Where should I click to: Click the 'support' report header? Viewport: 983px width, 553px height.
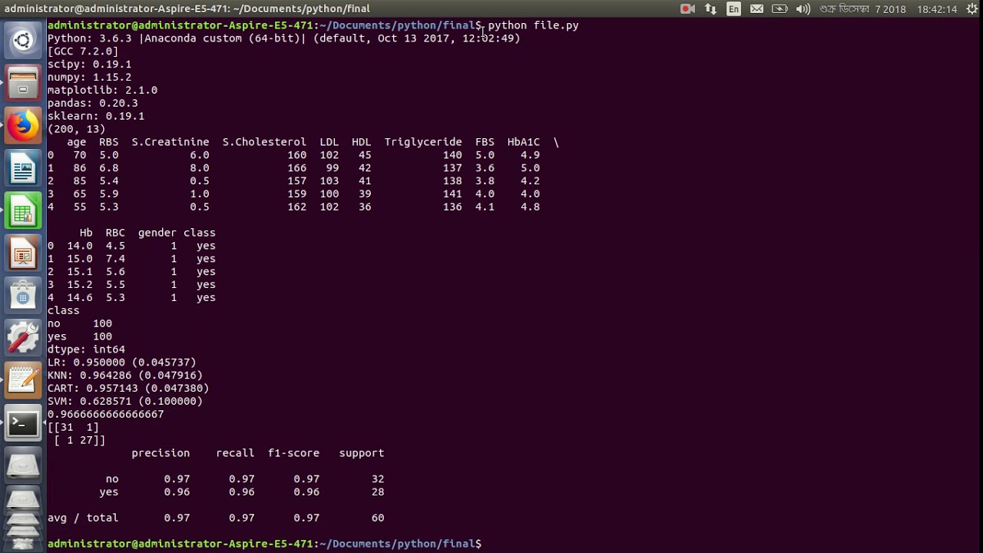(x=362, y=453)
